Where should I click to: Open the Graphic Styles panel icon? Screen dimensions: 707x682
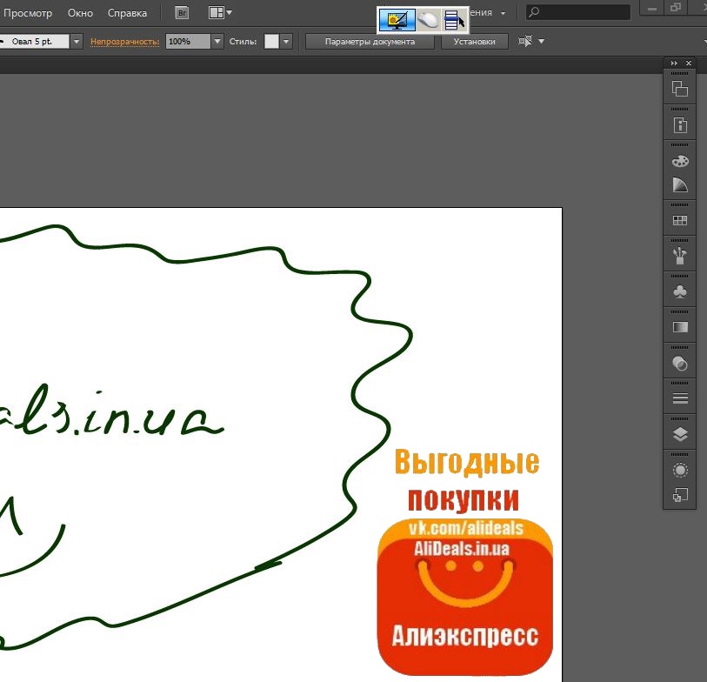[680, 495]
